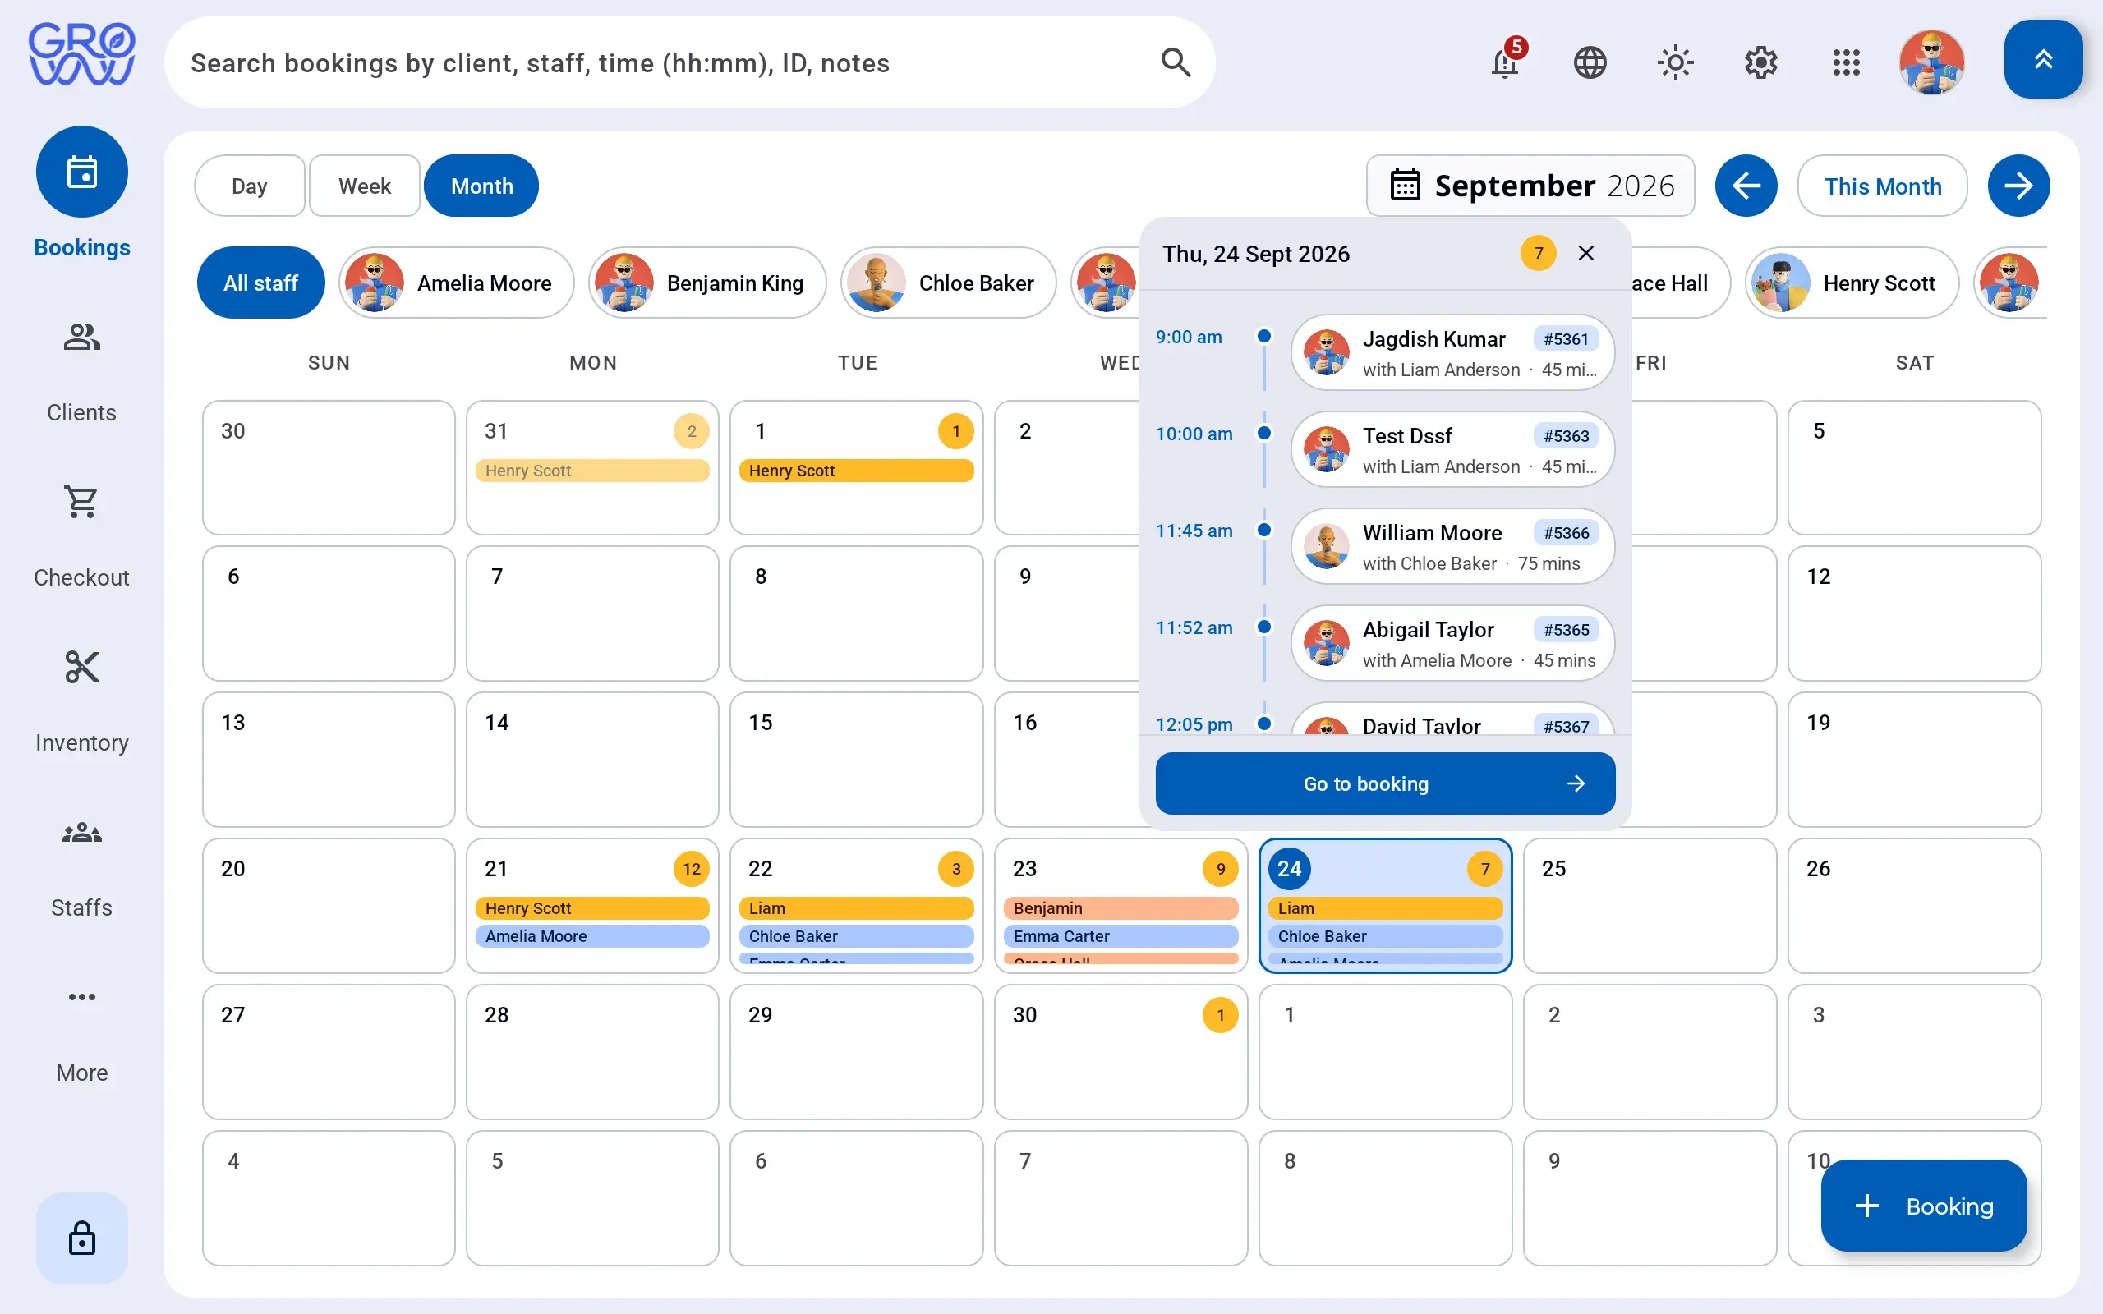Viewport: 2103px width, 1314px height.
Task: Open the apps grid menu
Action: [1846, 62]
